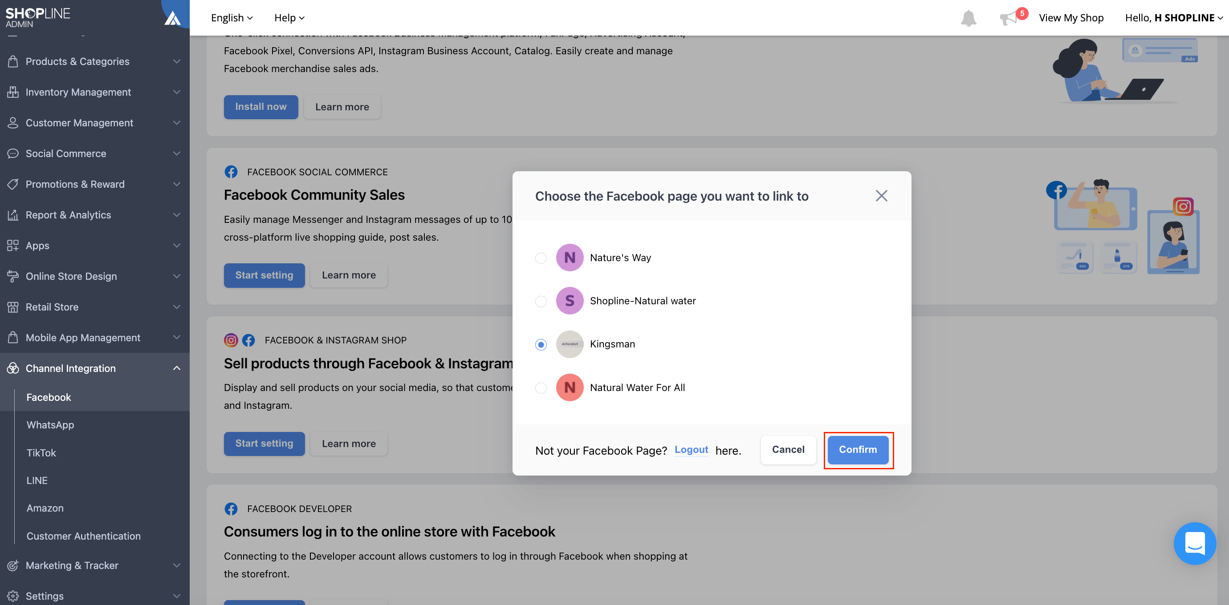1229x605 pixels.
Task: Collapse Channel Integration chevron
Action: coord(176,368)
